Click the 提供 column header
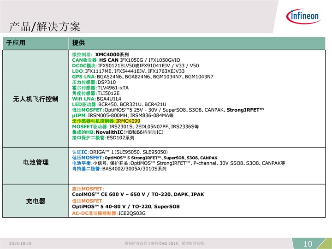The image size is (332, 249). (x=78, y=43)
